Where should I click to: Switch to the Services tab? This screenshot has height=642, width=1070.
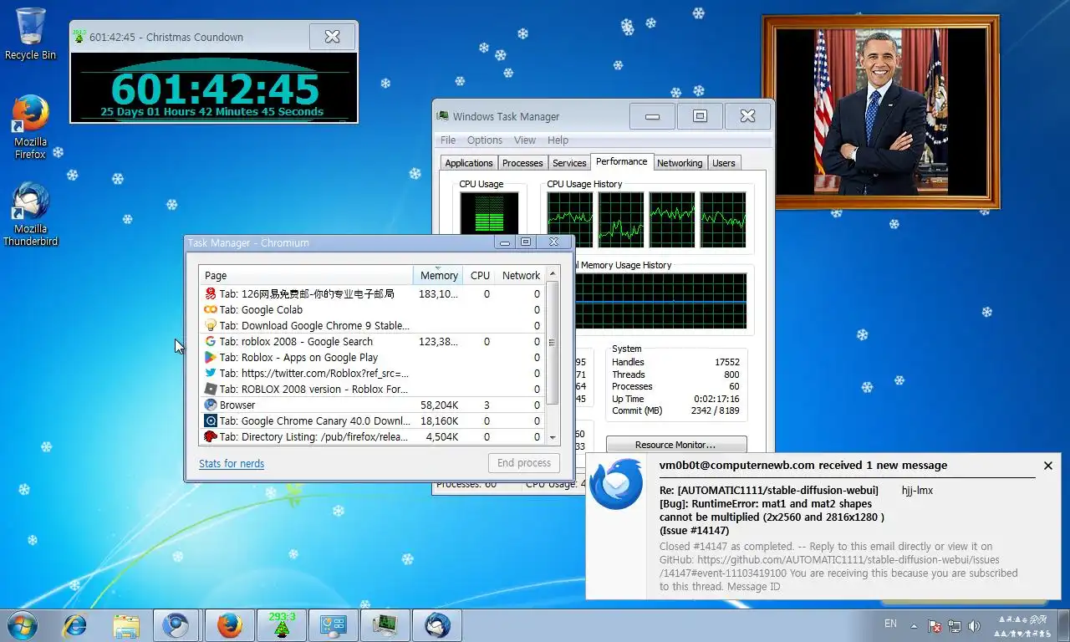[569, 163]
